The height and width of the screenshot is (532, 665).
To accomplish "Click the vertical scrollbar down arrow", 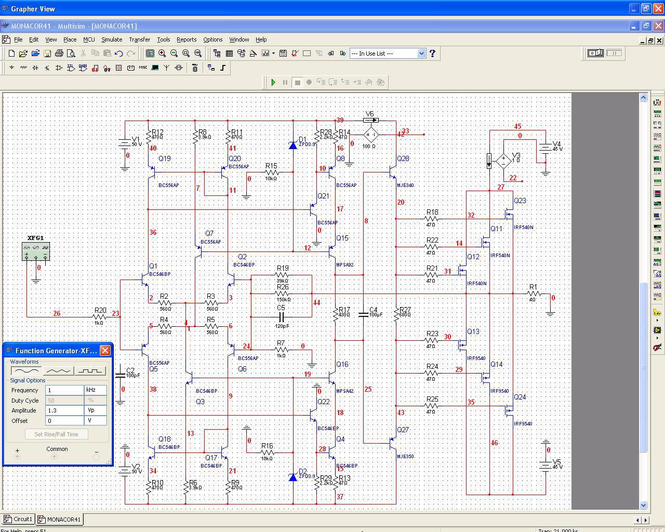I will 643,505.
